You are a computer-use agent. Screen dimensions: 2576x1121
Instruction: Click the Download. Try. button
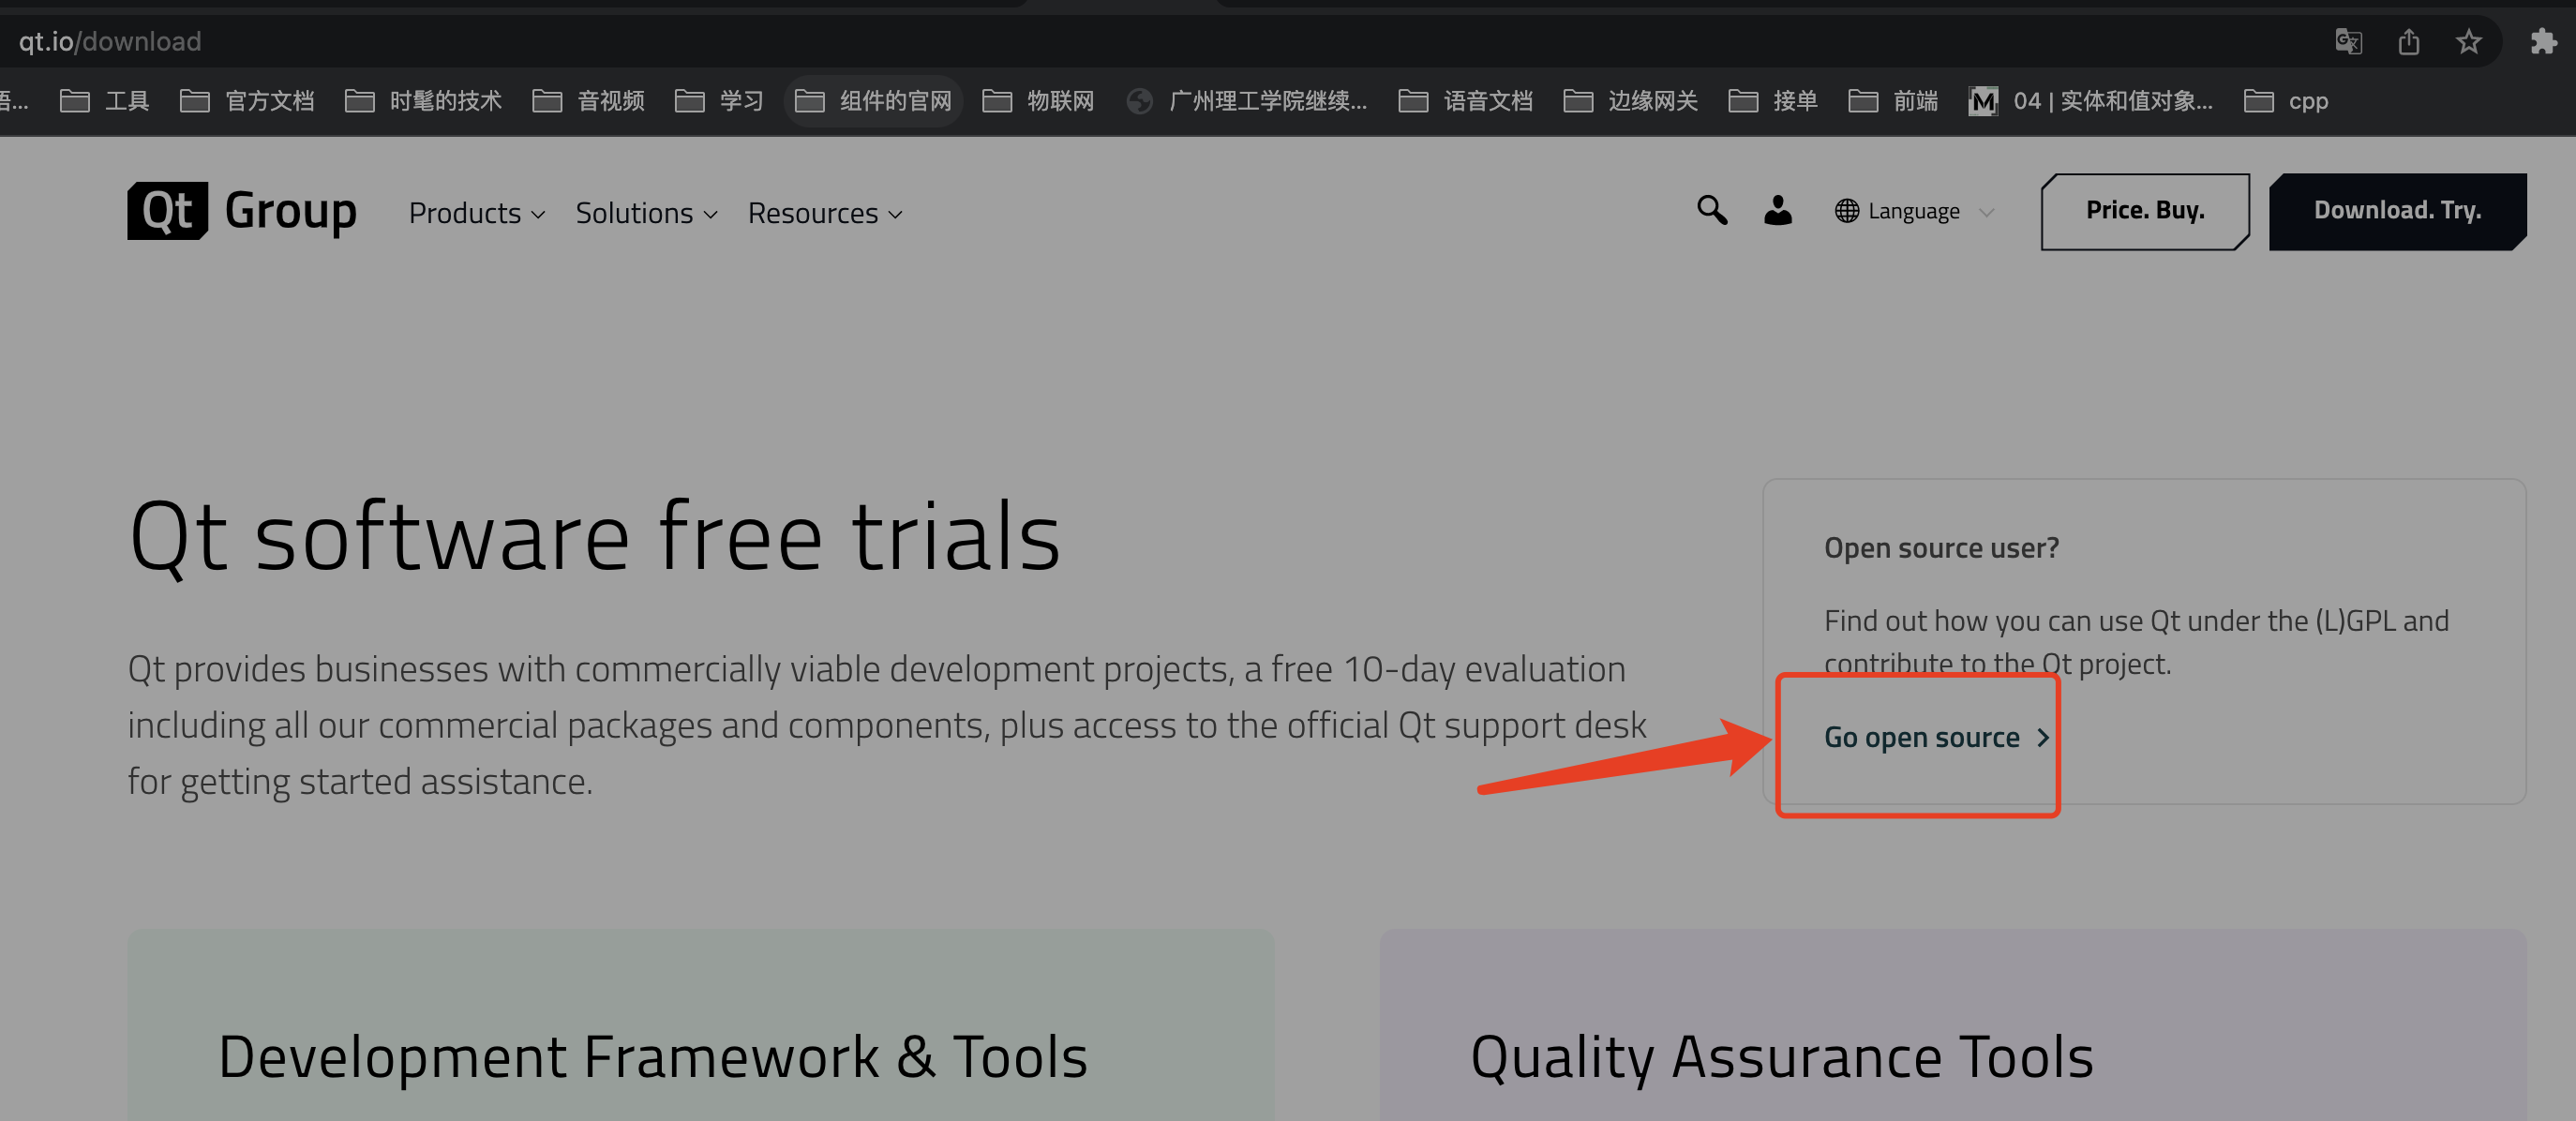tap(2397, 211)
